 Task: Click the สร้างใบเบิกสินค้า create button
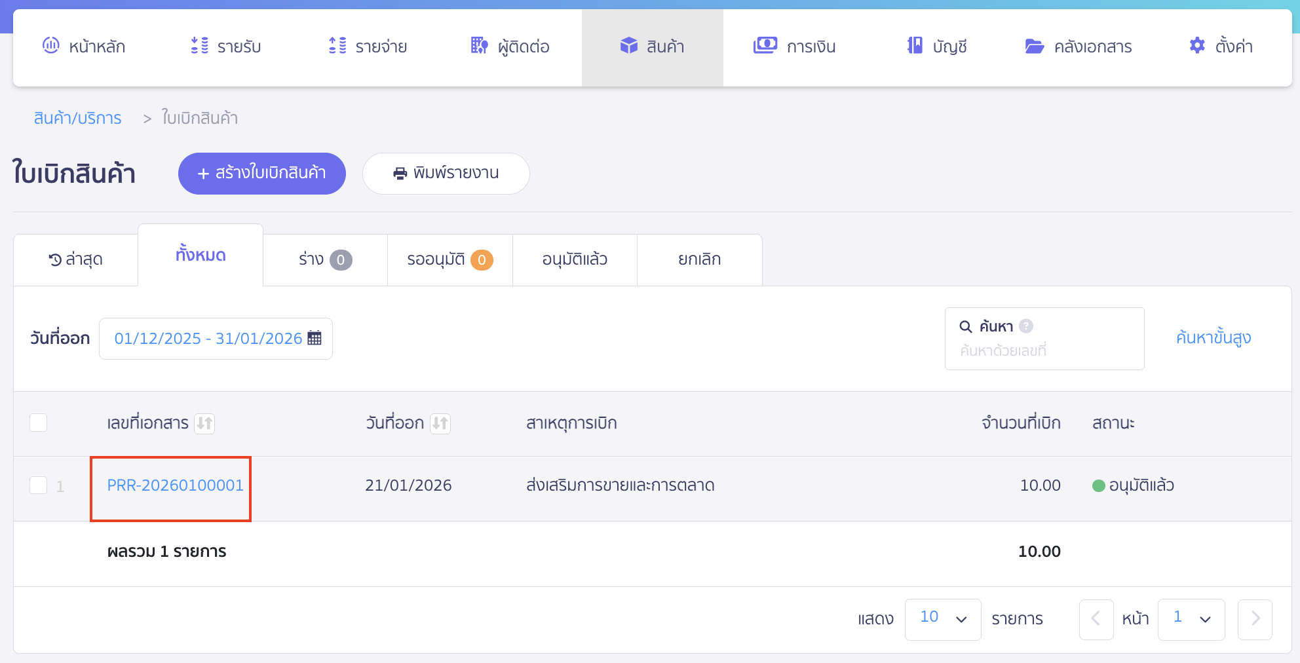tap(261, 173)
